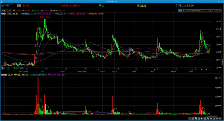Click the lock icon in window title bar
The height and width of the screenshot is (121, 224).
pos(2,2)
